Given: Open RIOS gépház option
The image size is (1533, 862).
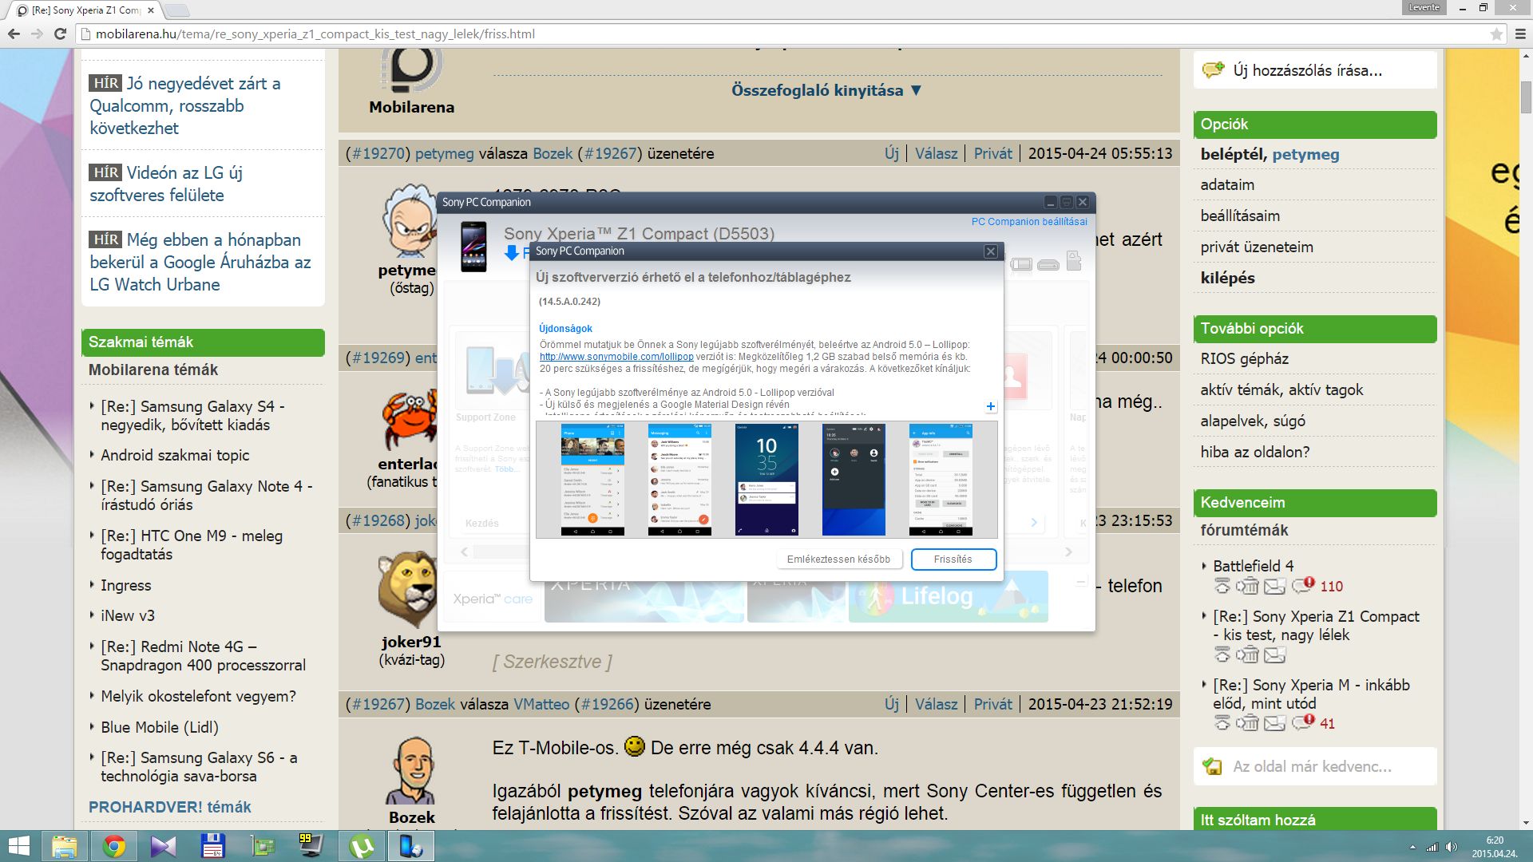Looking at the screenshot, I should click(x=1244, y=358).
